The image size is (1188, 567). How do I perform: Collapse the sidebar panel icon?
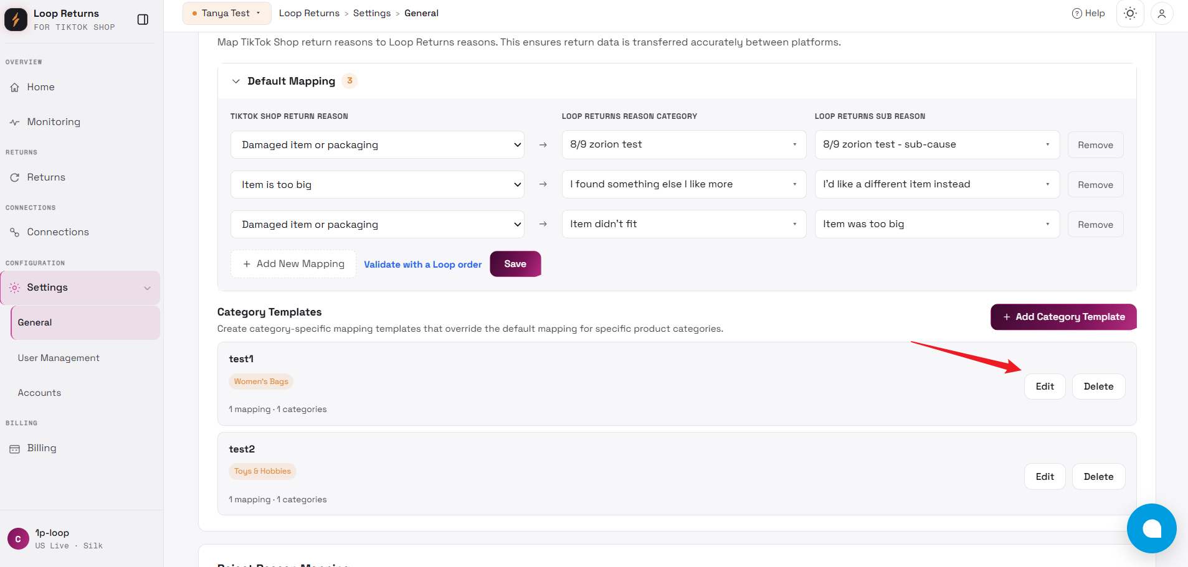143,19
